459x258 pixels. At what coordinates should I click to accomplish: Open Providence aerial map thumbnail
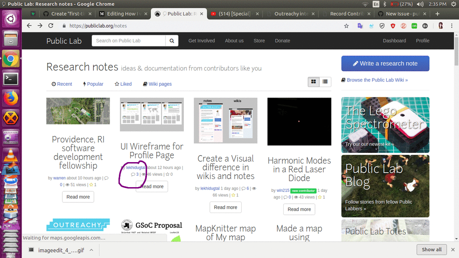pyautogui.click(x=78, y=111)
